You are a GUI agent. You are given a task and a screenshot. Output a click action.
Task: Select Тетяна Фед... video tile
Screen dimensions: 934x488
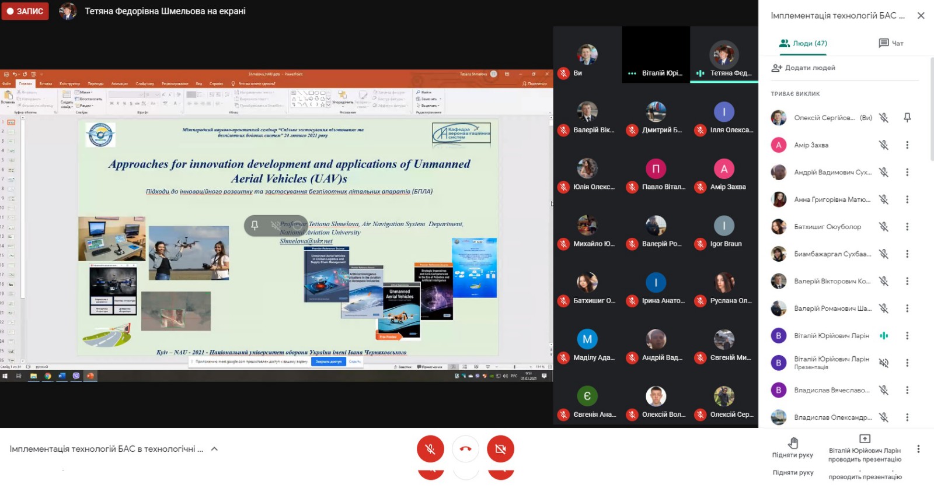pos(724,55)
